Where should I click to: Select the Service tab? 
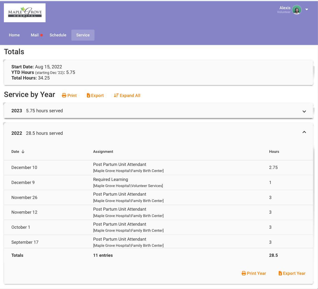[x=83, y=35]
